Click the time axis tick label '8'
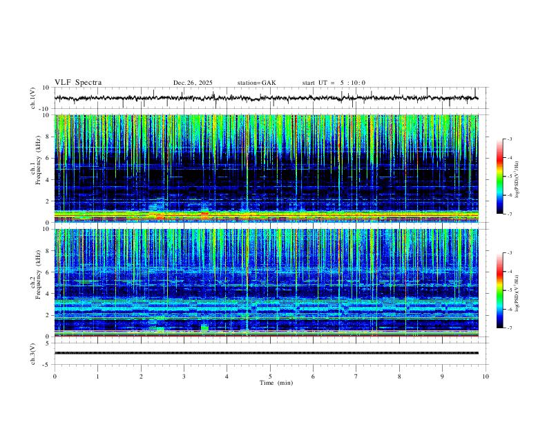This screenshot has width=547, height=422. pos(399,376)
